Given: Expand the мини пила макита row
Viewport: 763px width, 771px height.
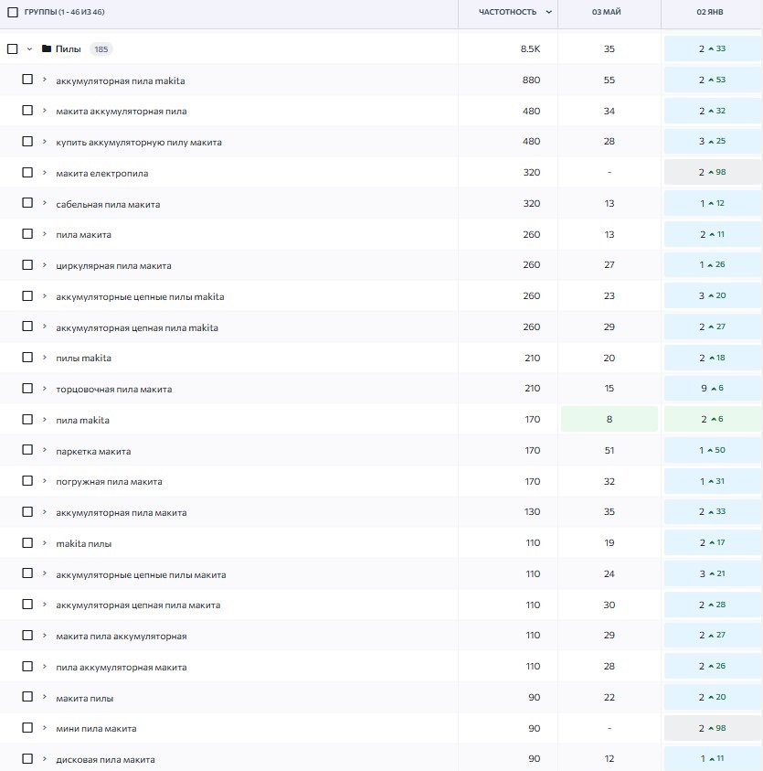Looking at the screenshot, I should (x=44, y=728).
